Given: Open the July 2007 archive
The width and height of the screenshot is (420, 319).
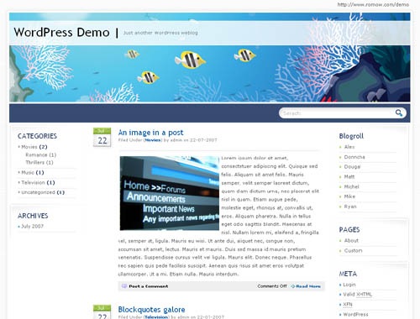Looking at the screenshot, I should [x=32, y=226].
